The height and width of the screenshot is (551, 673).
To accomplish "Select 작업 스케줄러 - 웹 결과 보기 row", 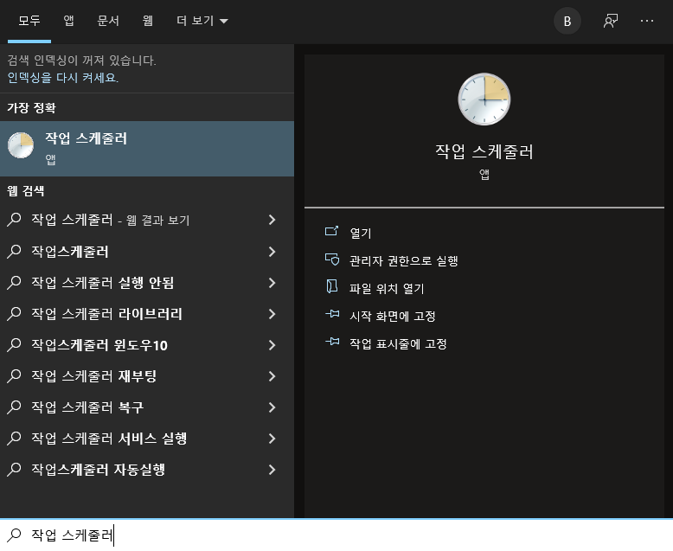I will click(147, 220).
